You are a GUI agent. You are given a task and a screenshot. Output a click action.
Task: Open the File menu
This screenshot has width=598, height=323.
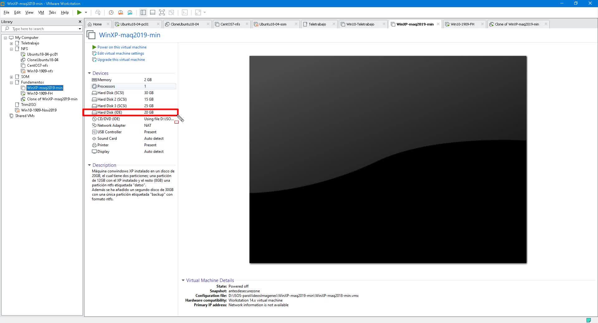click(7, 12)
